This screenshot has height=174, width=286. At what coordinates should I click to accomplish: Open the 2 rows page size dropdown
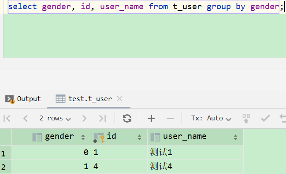click(55, 118)
